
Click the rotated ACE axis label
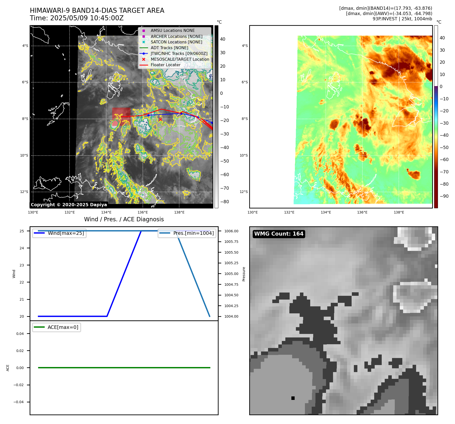click(x=8, y=368)
